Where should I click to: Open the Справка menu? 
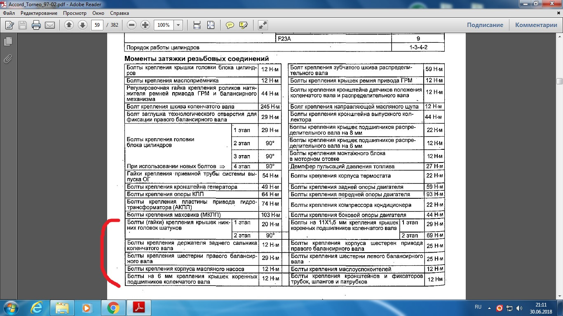pyautogui.click(x=120, y=13)
